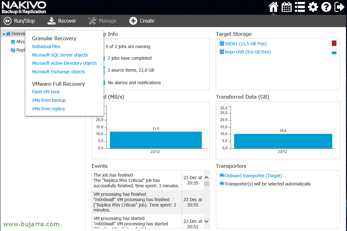Click the automatic transporter truck icon
Screen dimensions: 347x231
(222, 184)
